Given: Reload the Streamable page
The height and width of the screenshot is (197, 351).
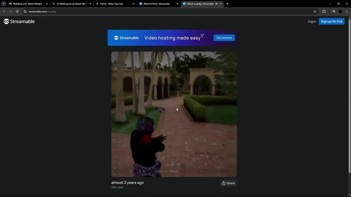Looking at the screenshot, I should click(17, 11).
